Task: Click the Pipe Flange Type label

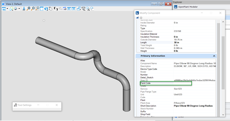Action: 148,92
